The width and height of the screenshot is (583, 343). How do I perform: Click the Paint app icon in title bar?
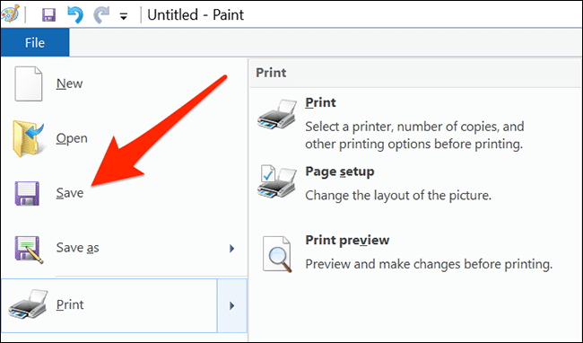10,13
